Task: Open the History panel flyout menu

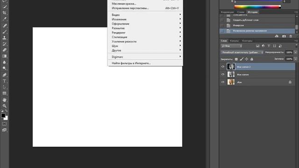Action: [x=296, y=12]
